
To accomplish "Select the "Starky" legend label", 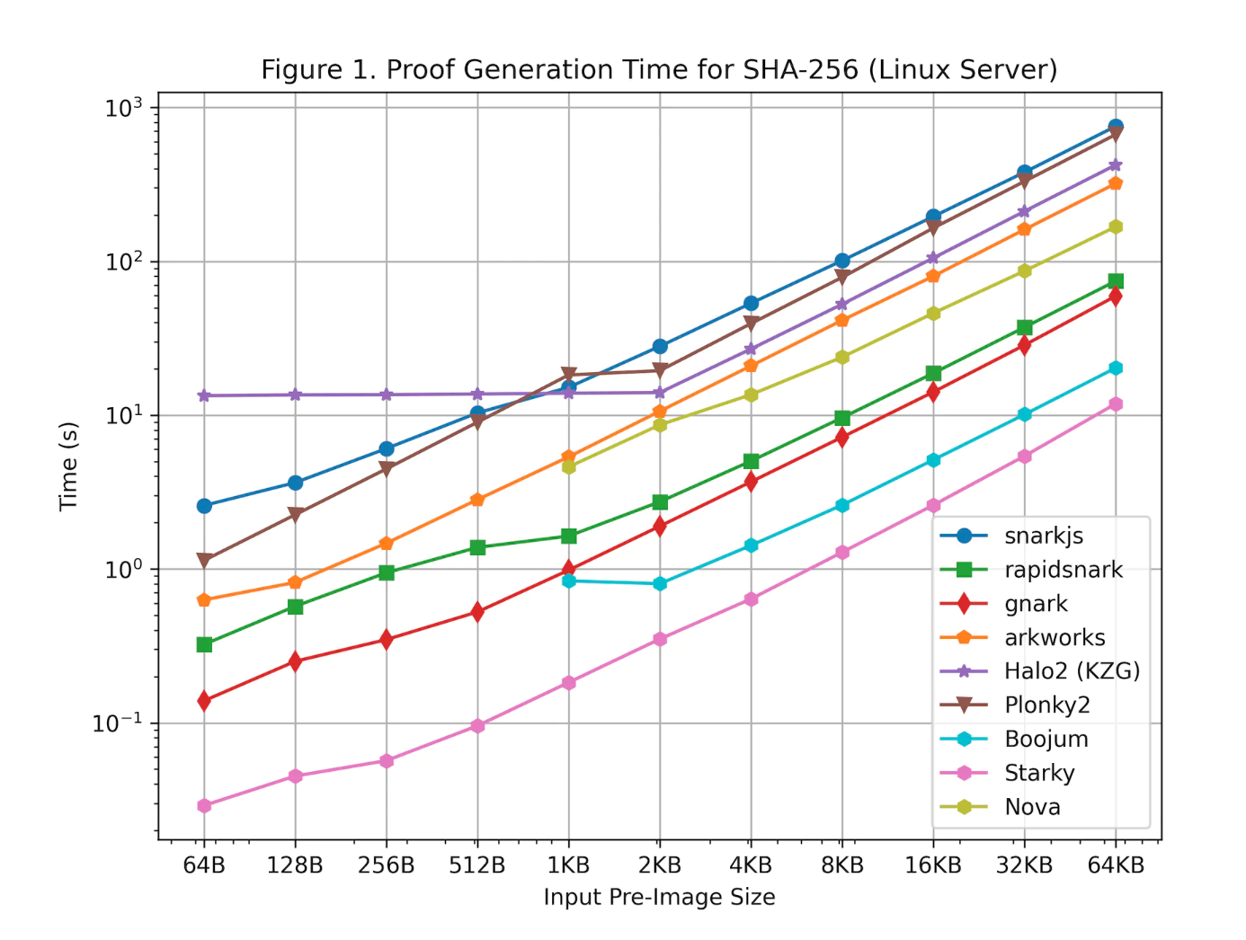I will (x=1039, y=773).
